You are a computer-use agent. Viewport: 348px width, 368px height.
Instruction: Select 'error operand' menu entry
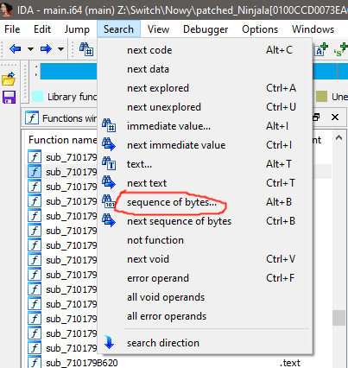(x=205, y=278)
